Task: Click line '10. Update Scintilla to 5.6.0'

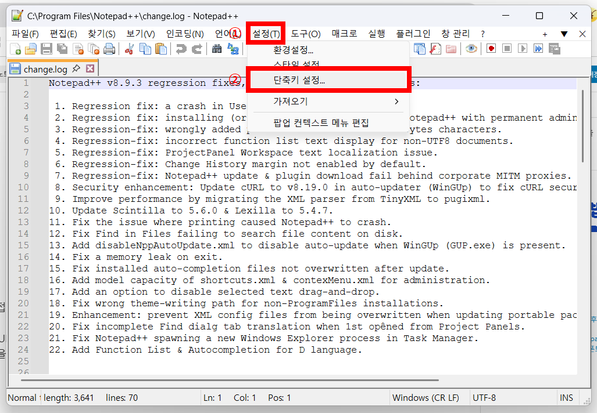Action: [191, 211]
